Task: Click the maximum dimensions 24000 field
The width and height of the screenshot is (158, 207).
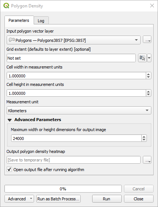Action: point(76,138)
